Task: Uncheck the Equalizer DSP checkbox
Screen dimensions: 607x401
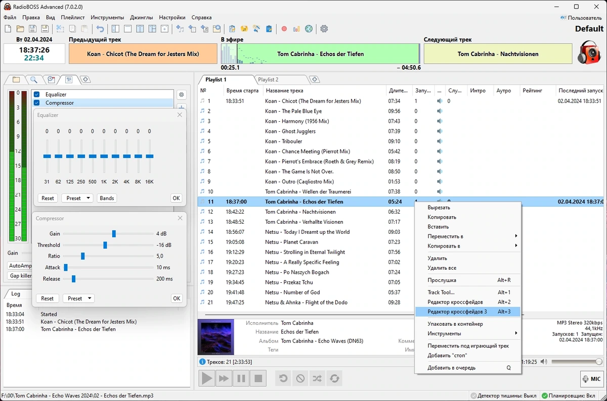Action: tap(36, 94)
